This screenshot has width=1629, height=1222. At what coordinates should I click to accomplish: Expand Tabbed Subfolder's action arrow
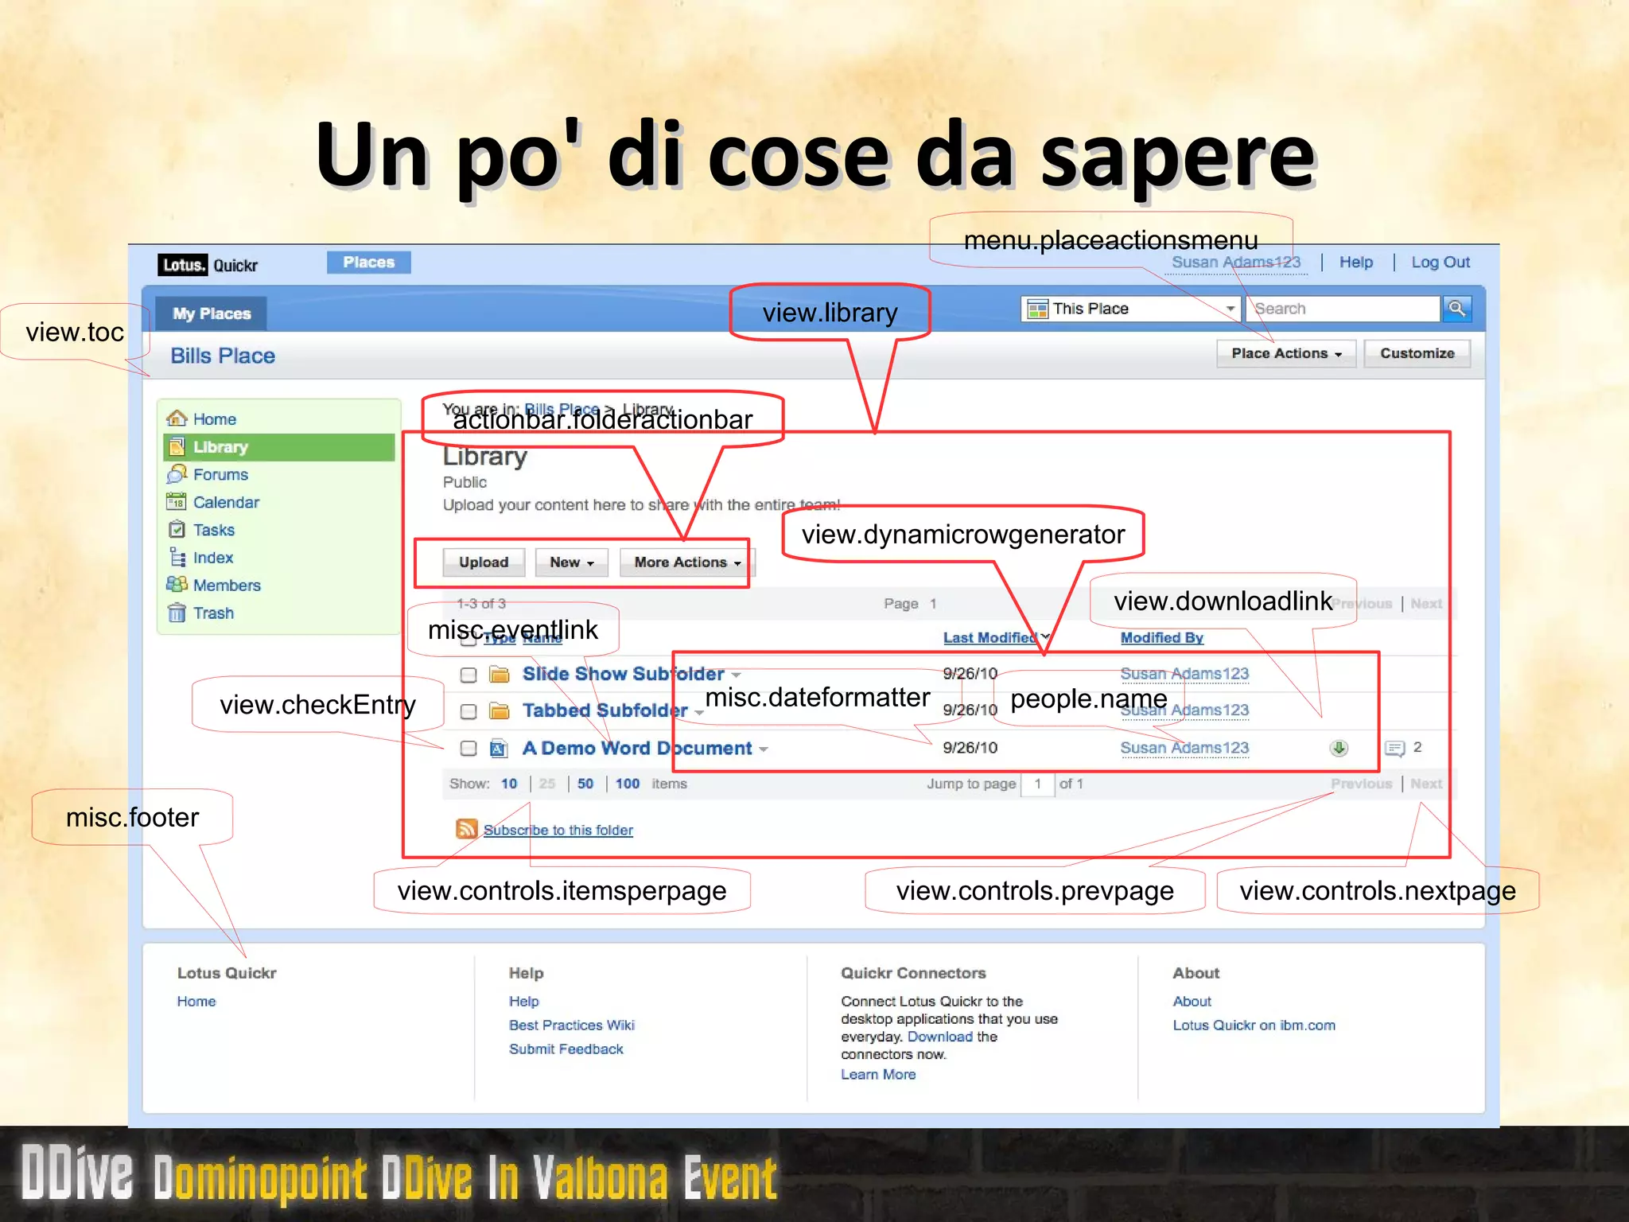(699, 713)
